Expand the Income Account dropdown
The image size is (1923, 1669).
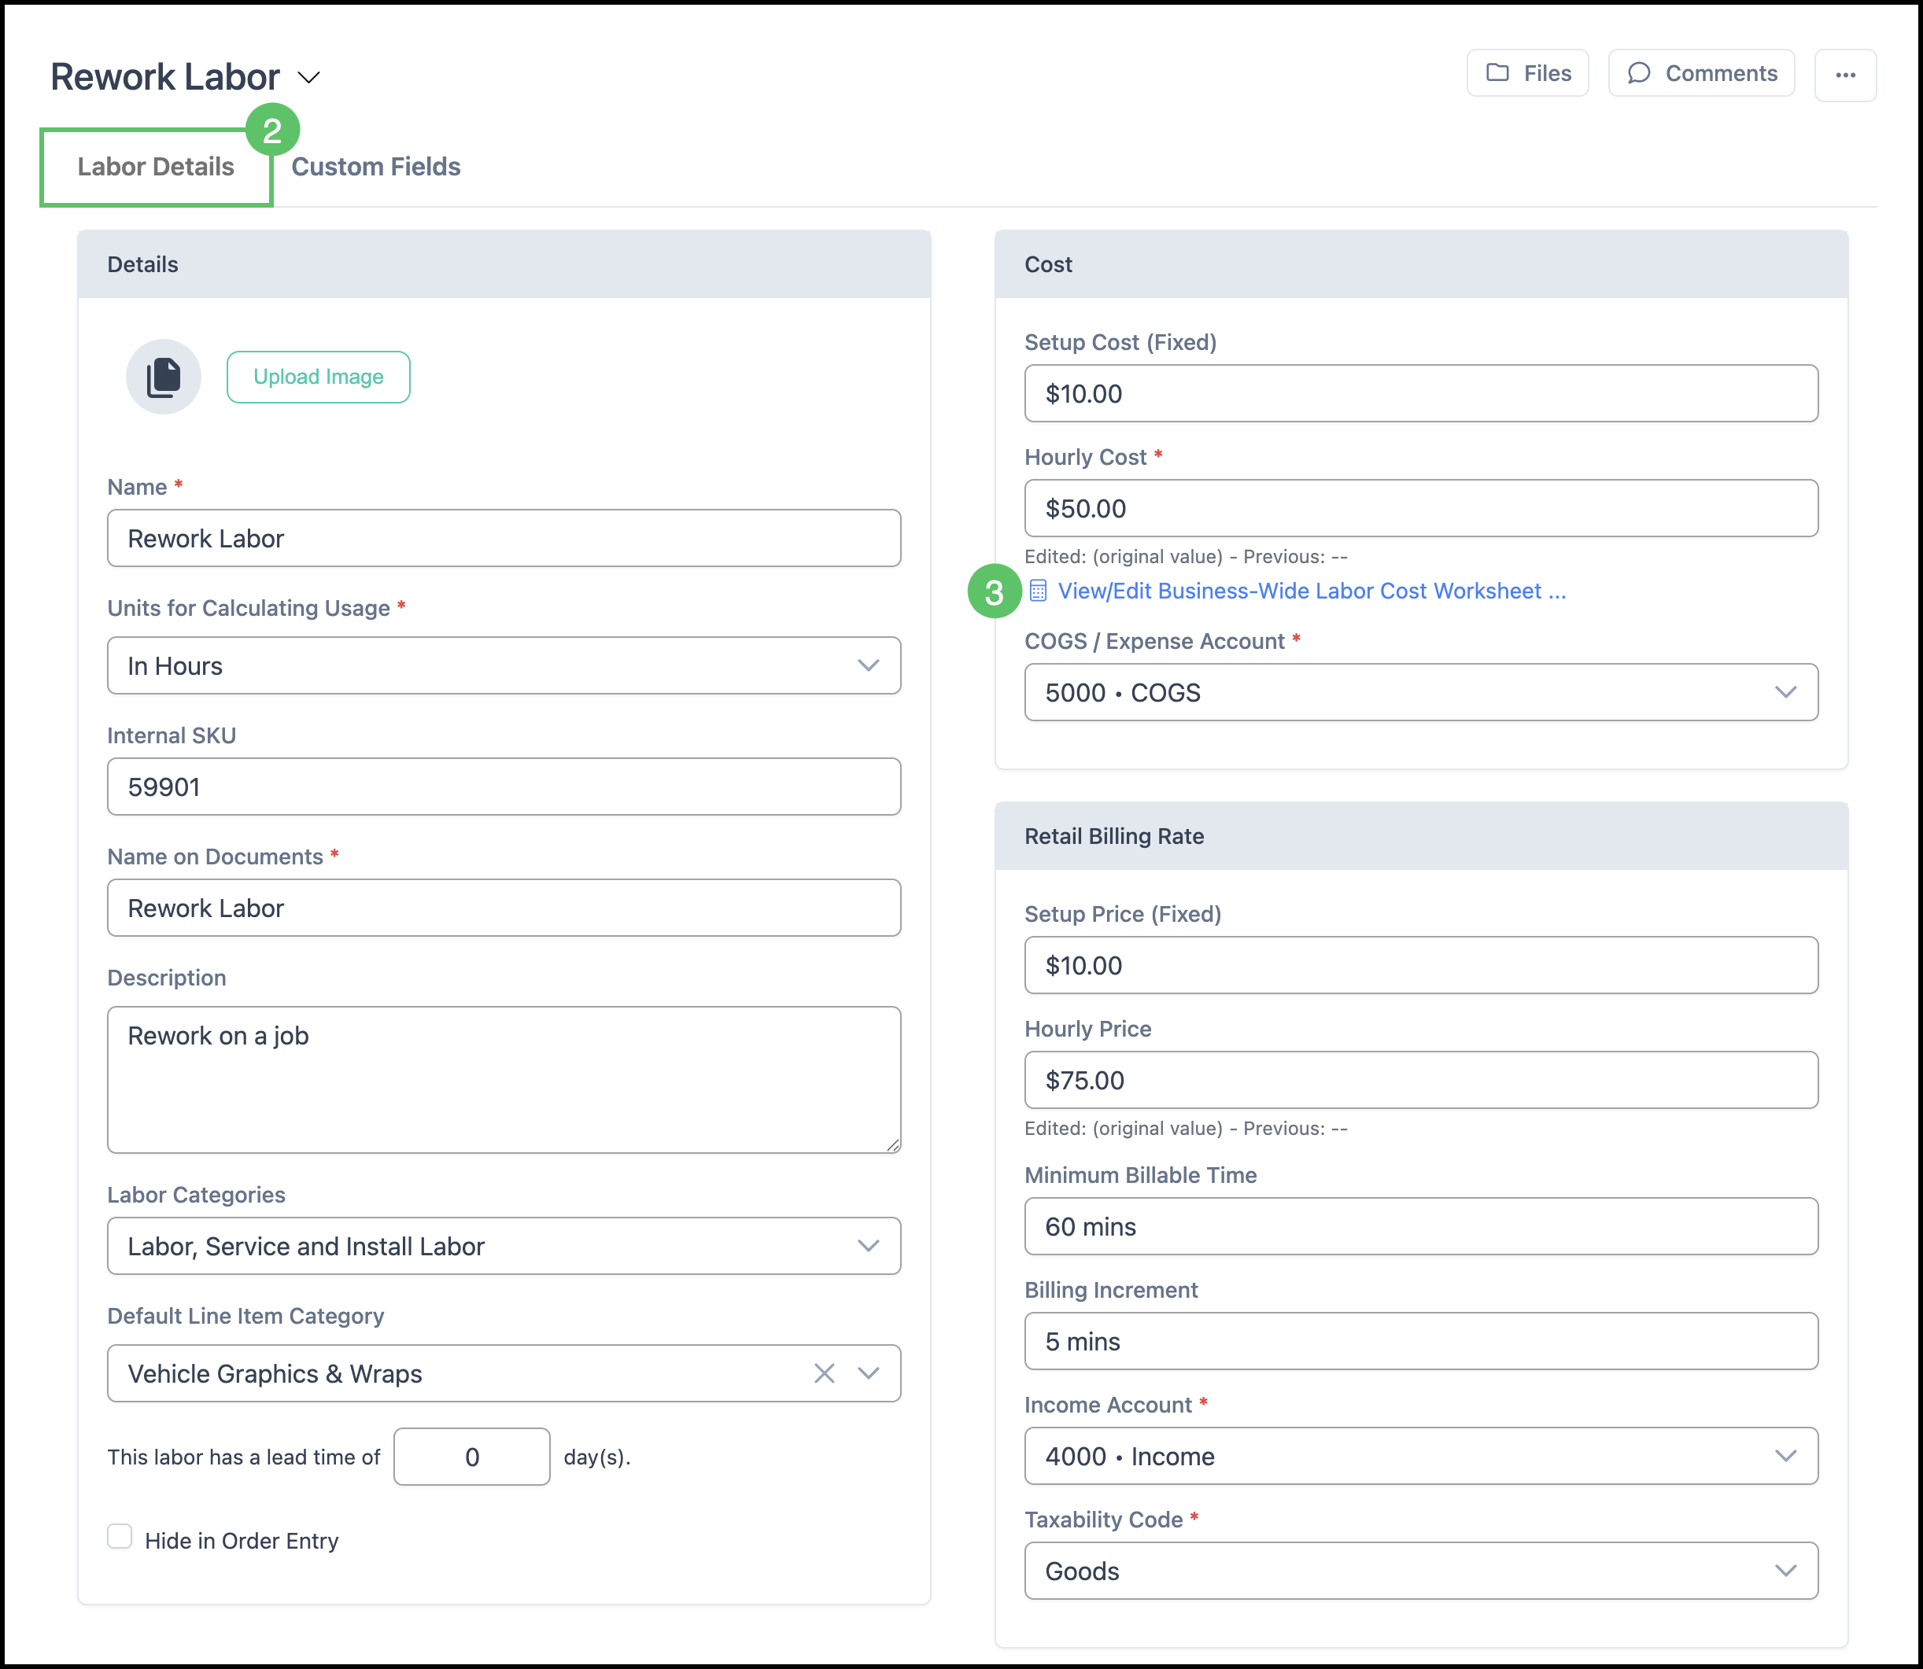[x=1421, y=1457]
